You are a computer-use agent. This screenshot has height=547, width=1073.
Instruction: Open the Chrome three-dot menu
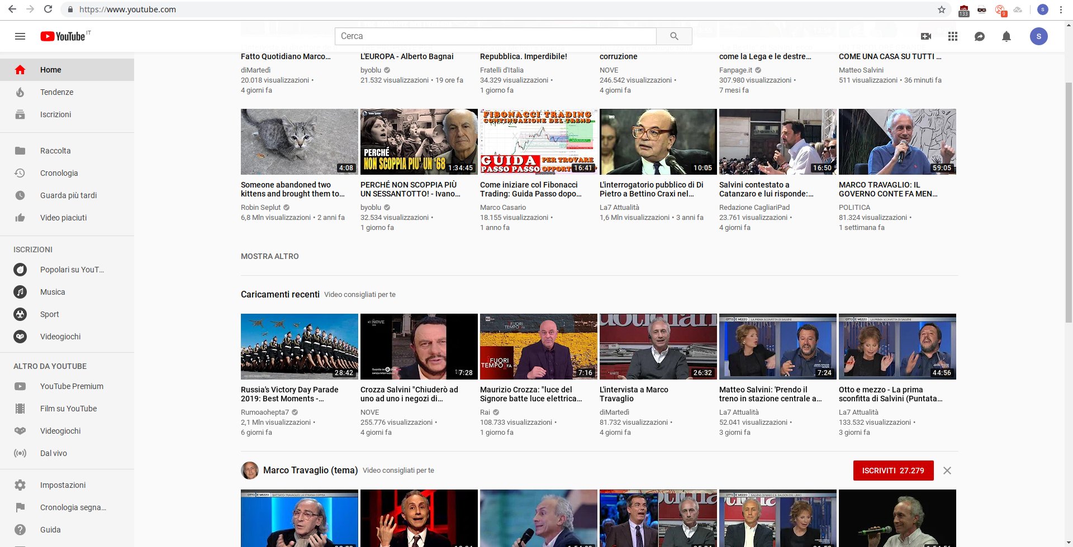click(x=1061, y=9)
